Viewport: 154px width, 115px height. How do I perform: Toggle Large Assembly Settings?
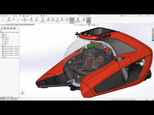click(89, 20)
